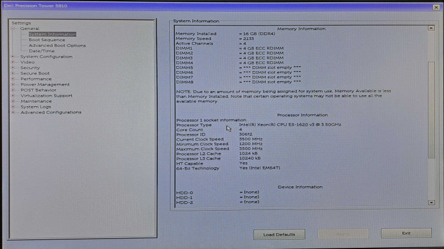Click the Load Defaults button

click(279, 235)
